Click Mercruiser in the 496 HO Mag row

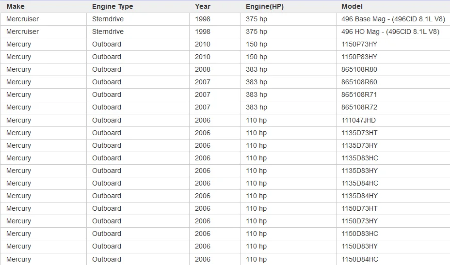click(x=22, y=31)
